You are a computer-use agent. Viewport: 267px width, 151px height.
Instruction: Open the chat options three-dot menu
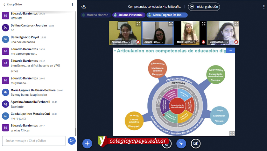pos(72,5)
